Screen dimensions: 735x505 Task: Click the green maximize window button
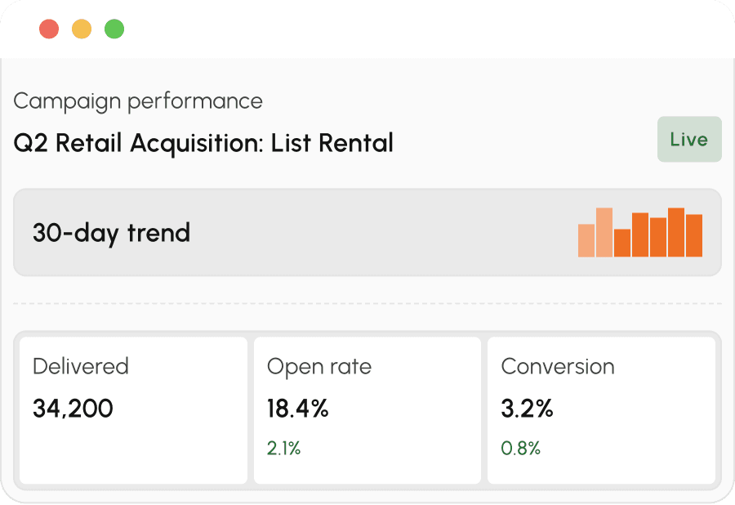[x=114, y=29]
